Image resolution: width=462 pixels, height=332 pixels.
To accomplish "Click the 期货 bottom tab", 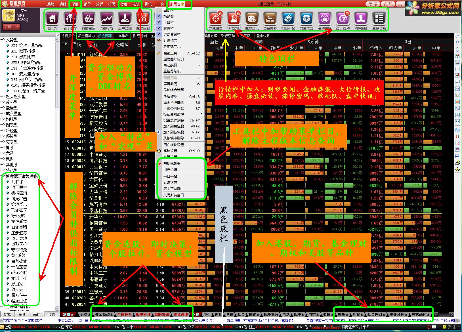I will pyautogui.click(x=342, y=314).
